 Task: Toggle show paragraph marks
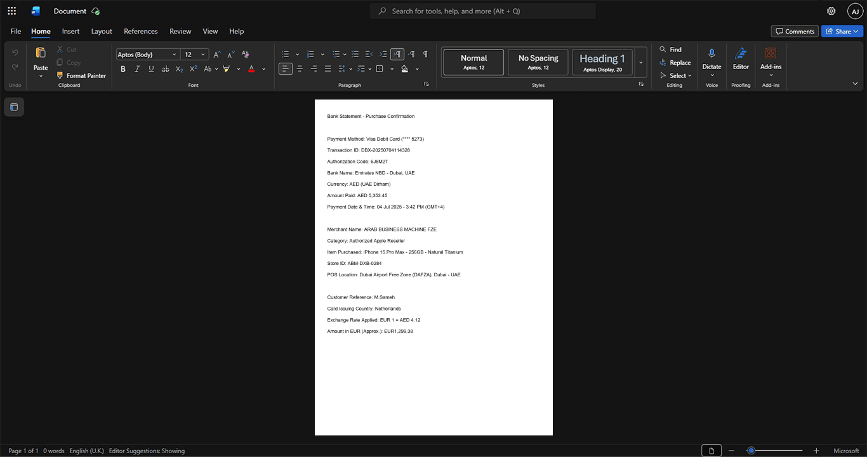coord(425,55)
